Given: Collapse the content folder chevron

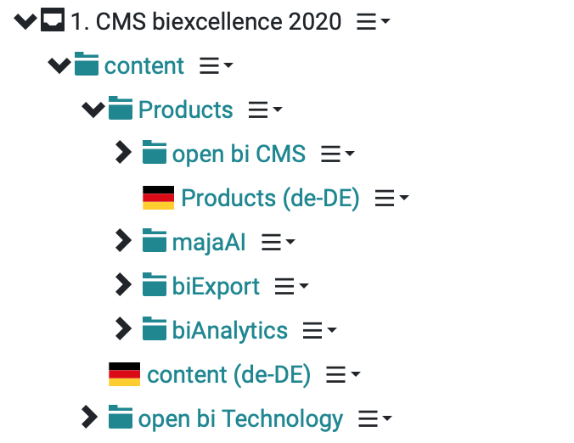Looking at the screenshot, I should pos(59,65).
